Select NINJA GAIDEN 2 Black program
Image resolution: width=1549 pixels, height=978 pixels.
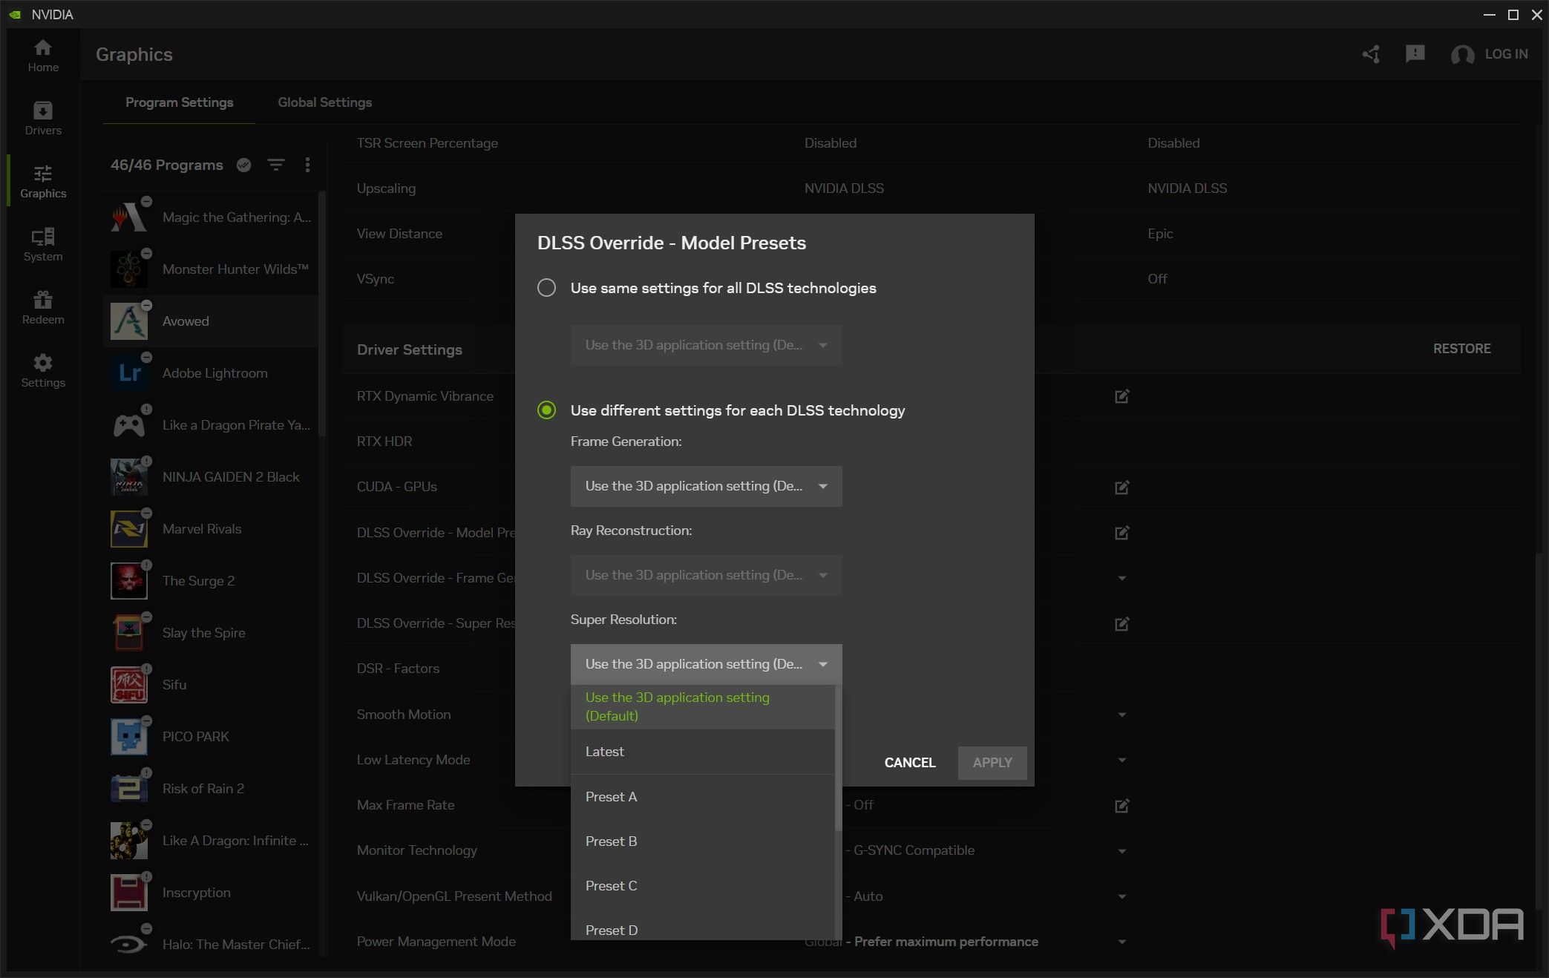211,477
